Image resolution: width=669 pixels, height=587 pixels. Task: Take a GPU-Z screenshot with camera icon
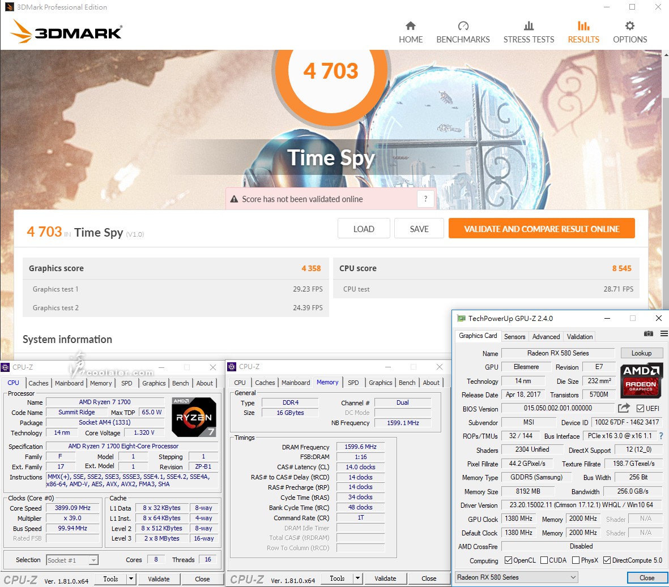tap(649, 334)
